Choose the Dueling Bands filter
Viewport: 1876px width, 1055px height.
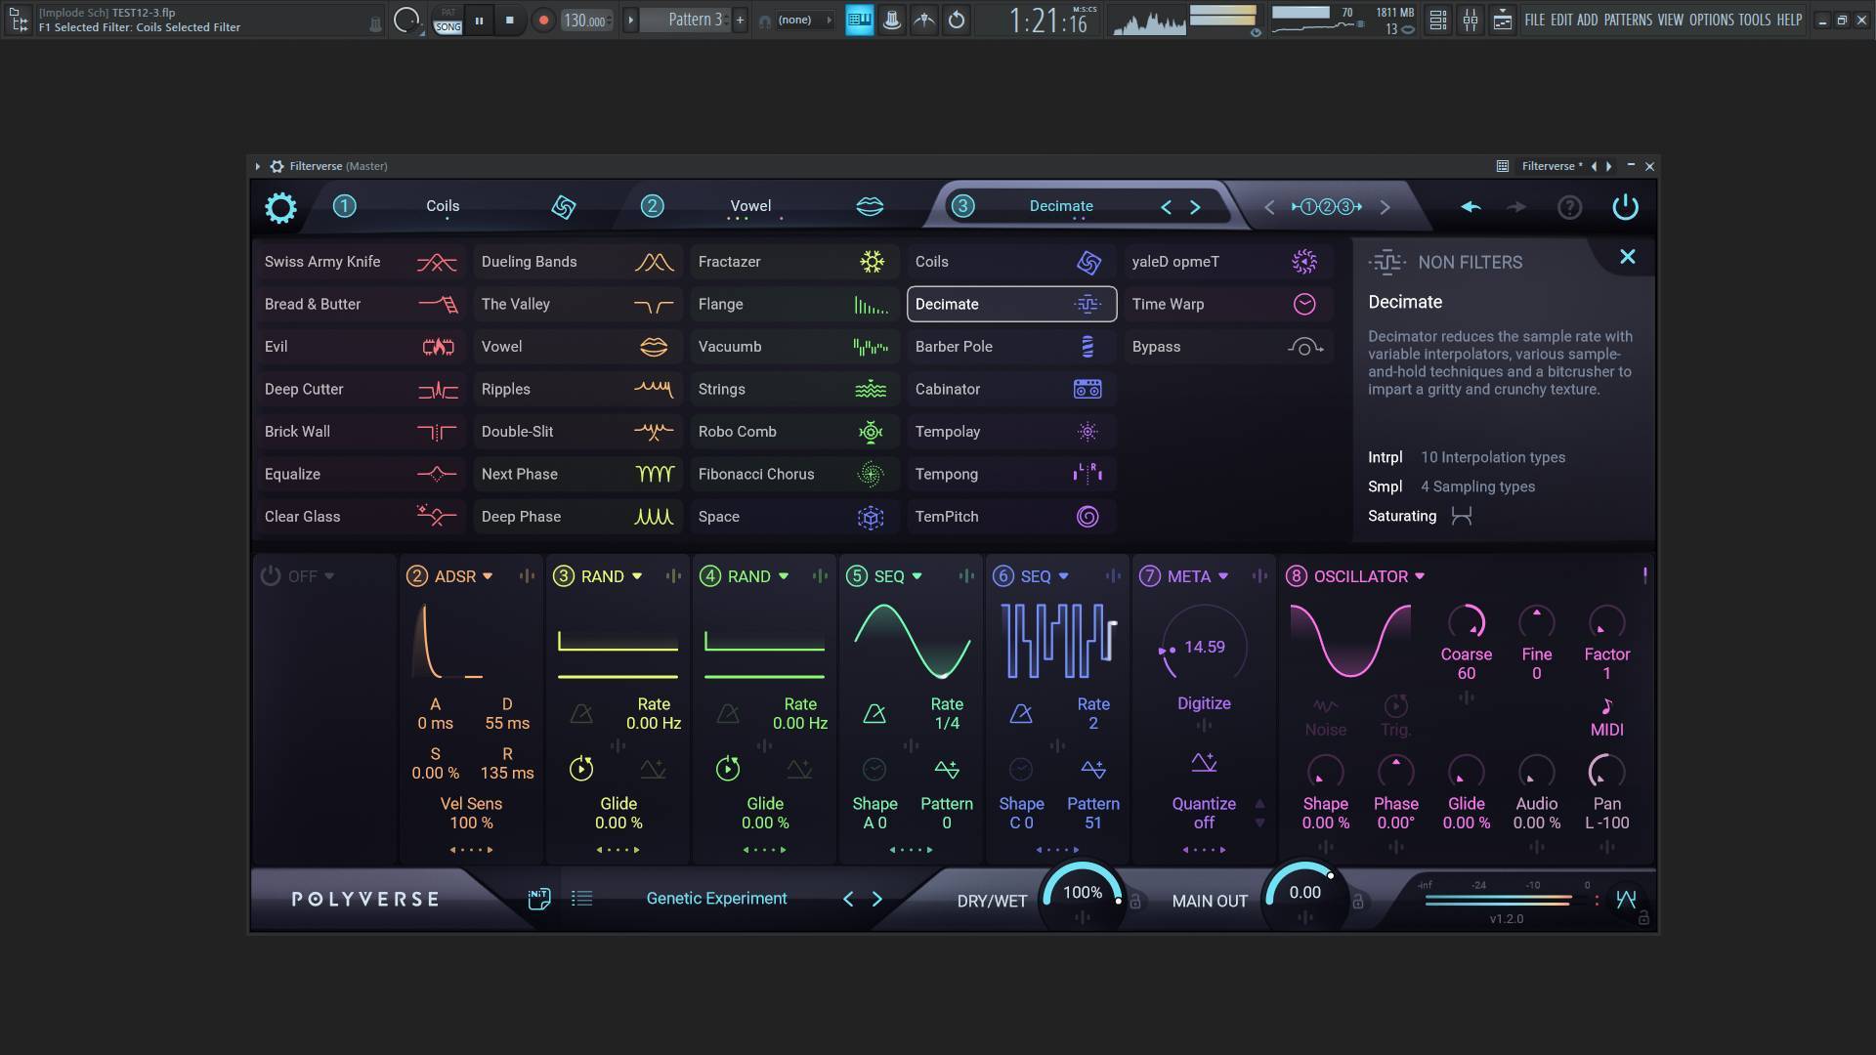pos(576,262)
